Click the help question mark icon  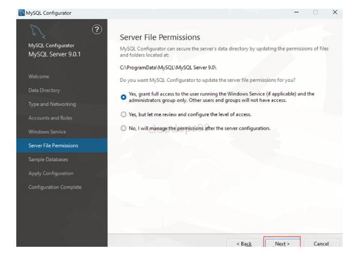98,31
